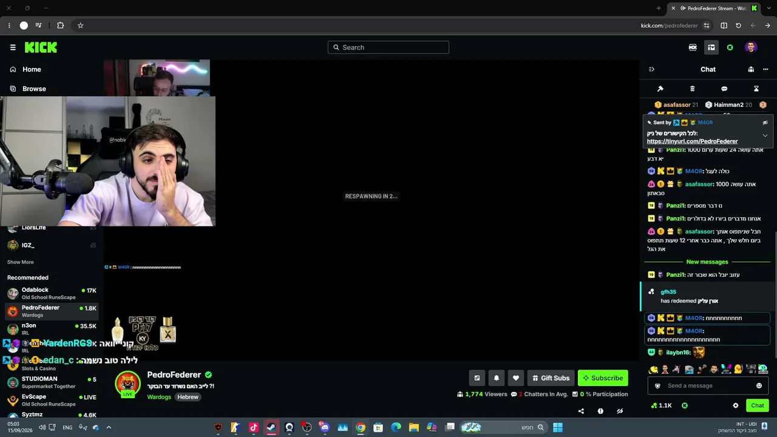Click the Subscribe button
Image resolution: width=777 pixels, height=437 pixels.
pyautogui.click(x=603, y=378)
